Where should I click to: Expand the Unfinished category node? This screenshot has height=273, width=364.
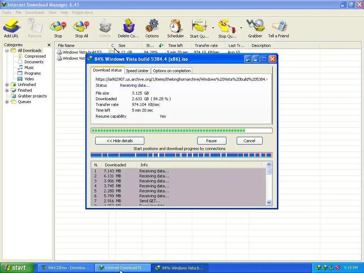click(x=7, y=85)
